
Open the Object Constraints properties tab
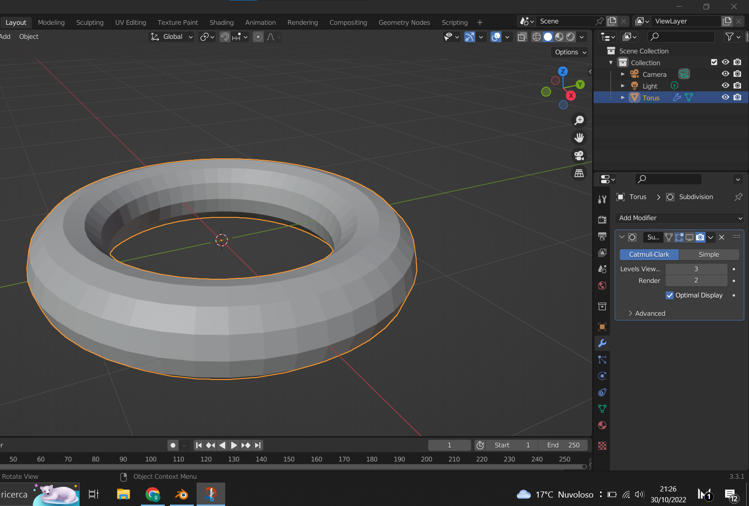pyautogui.click(x=602, y=393)
